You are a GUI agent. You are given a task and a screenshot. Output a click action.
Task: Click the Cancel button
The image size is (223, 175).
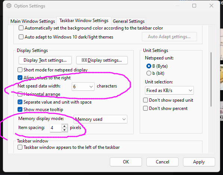pyautogui.click(x=162, y=162)
